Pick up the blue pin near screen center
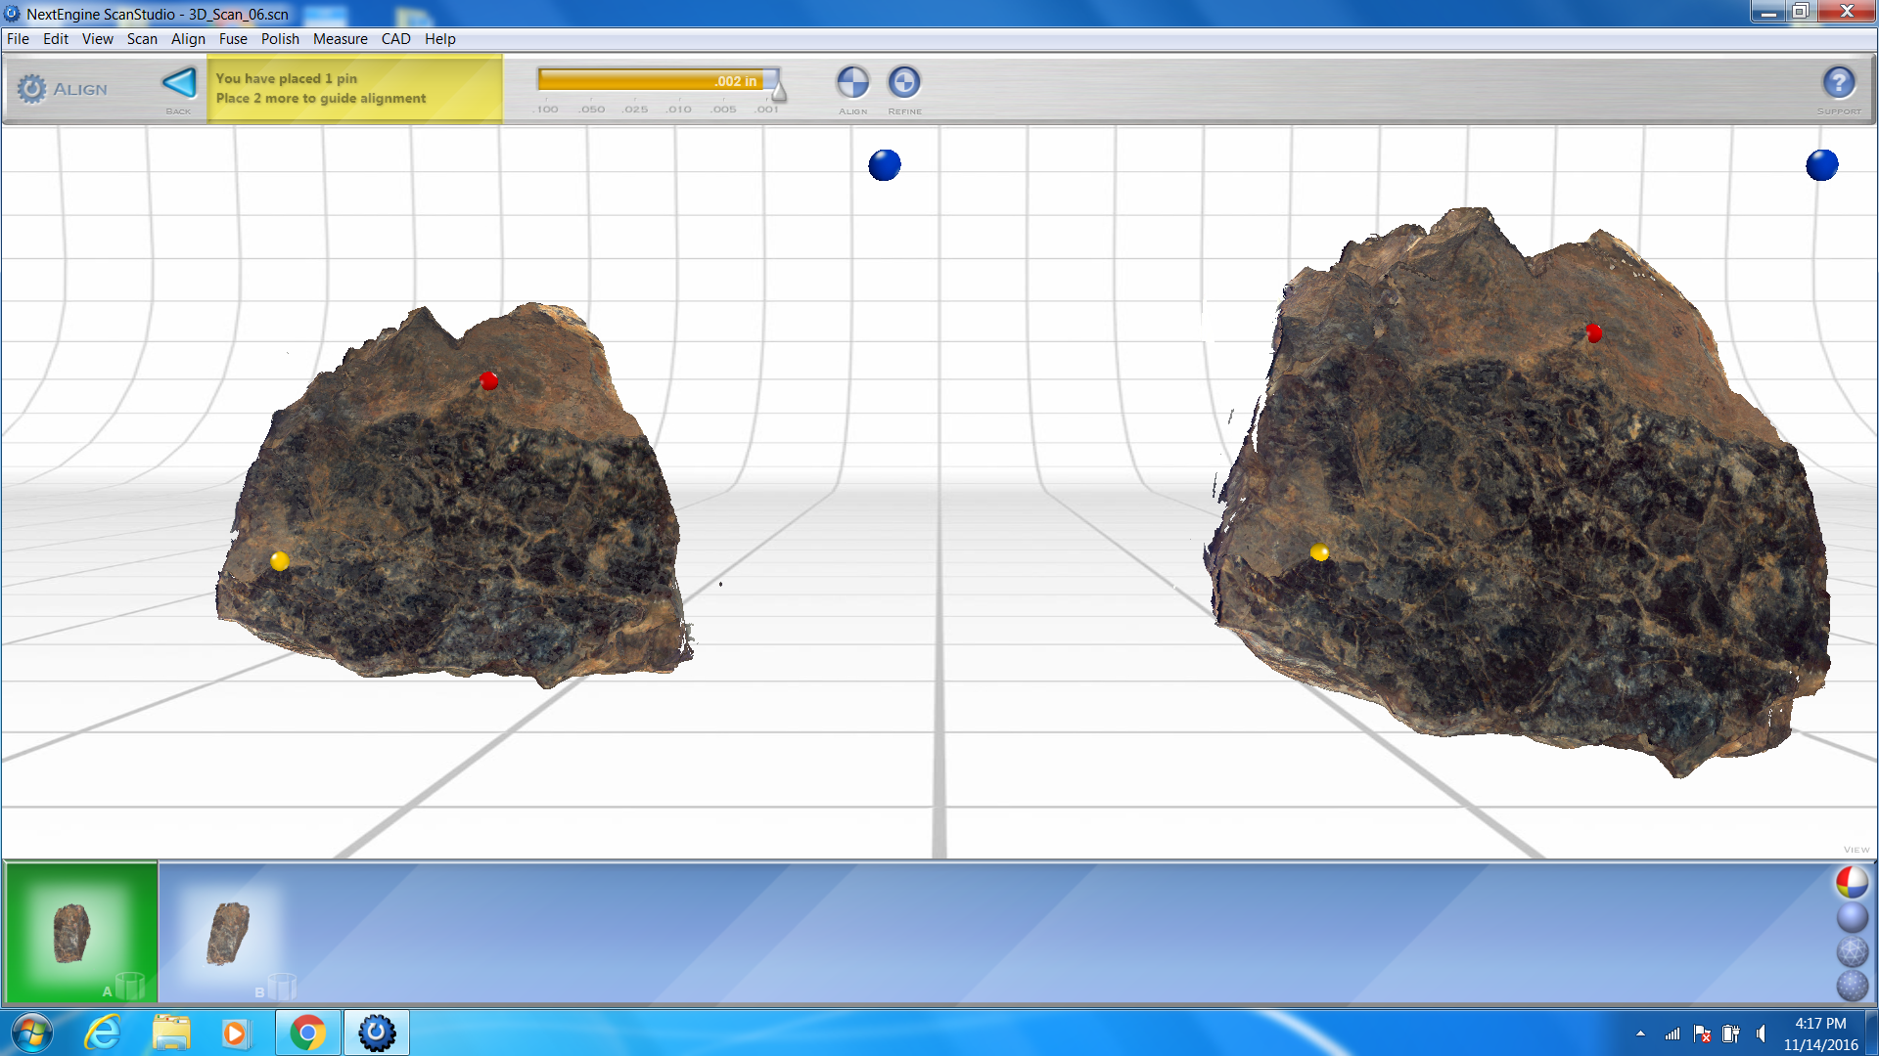This screenshot has width=1879, height=1056. 884,164
